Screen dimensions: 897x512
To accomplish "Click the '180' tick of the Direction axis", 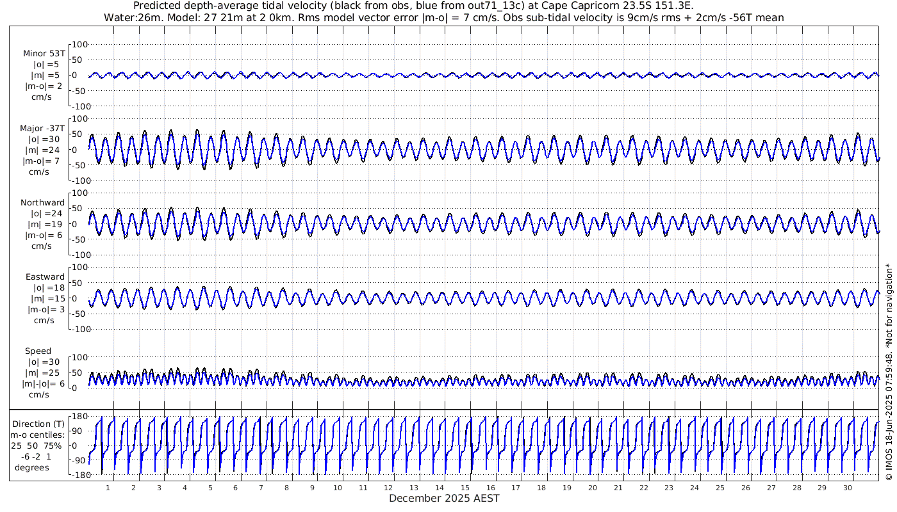I will [79, 417].
